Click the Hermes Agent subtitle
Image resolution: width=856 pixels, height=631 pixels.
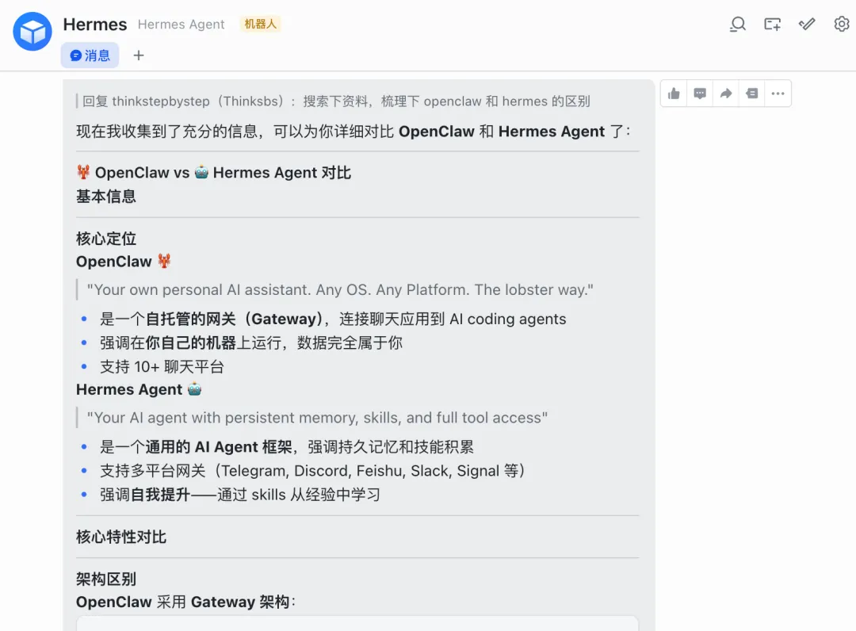click(x=181, y=25)
